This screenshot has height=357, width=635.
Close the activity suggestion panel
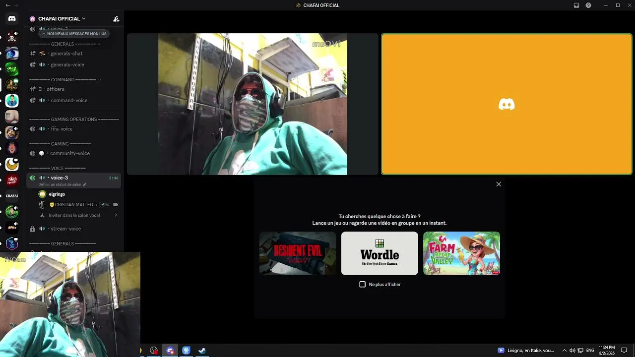(499, 184)
